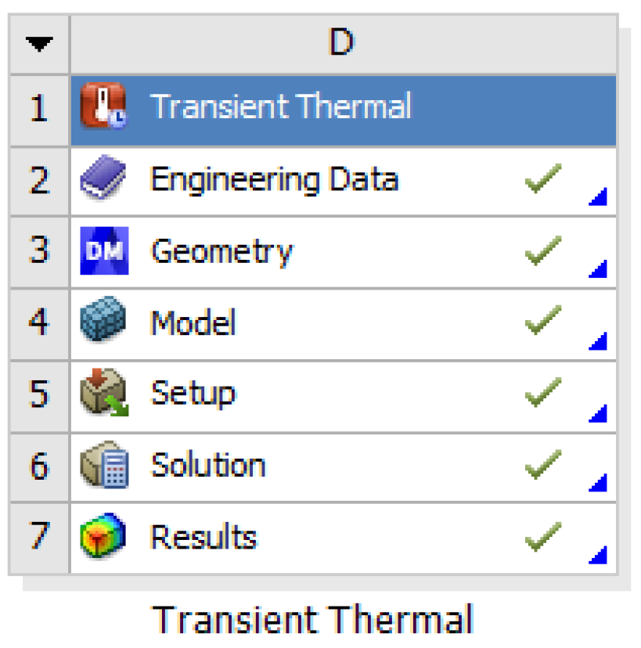Open the Model mesh cube icon
The width and height of the screenshot is (641, 648).
(x=104, y=322)
